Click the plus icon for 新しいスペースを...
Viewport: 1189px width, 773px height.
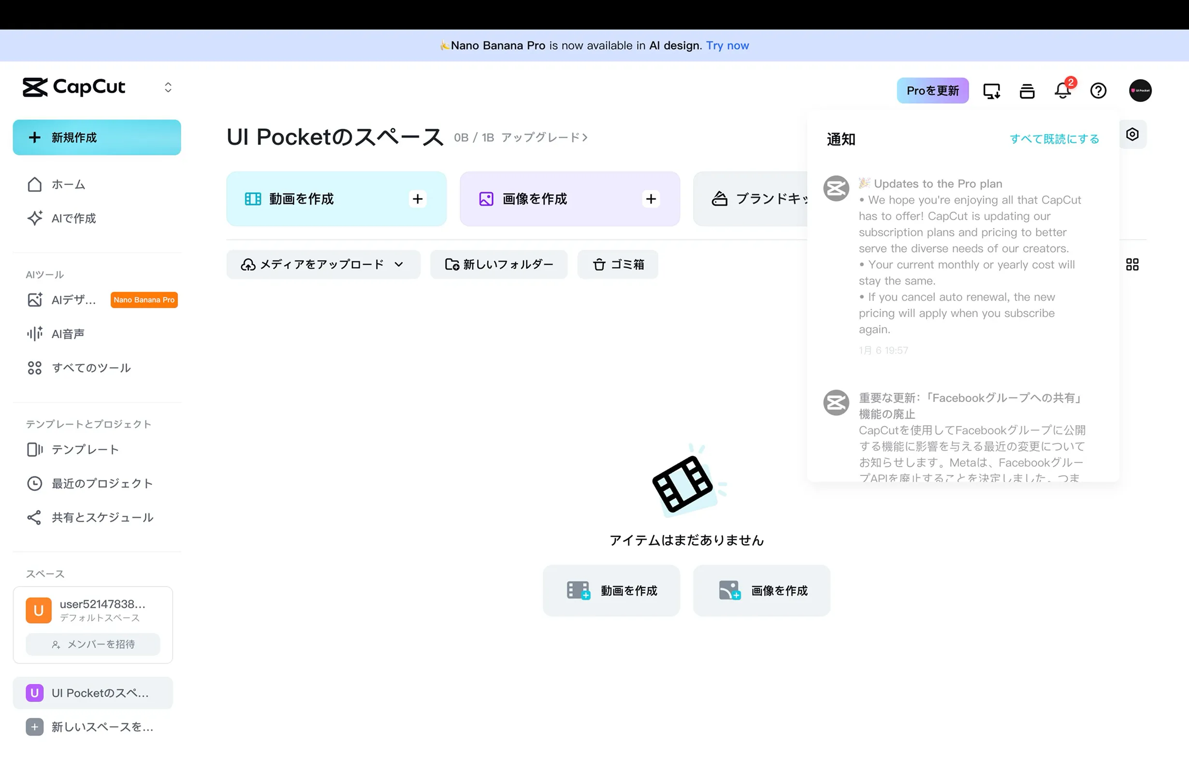click(x=34, y=727)
